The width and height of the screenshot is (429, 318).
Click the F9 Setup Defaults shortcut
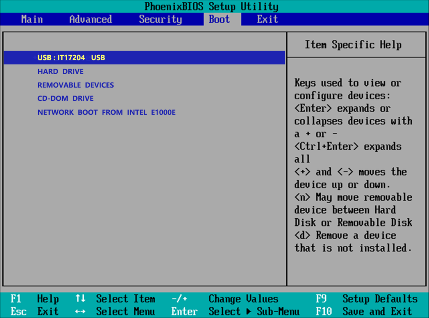click(x=367, y=299)
